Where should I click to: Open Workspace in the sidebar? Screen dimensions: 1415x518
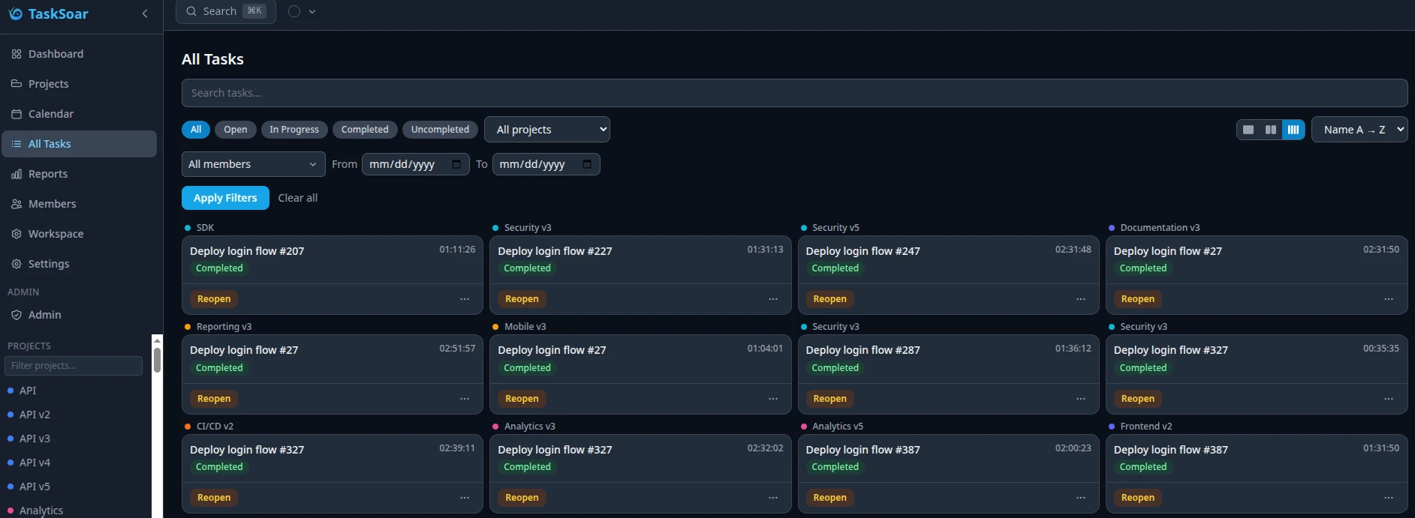coord(79,234)
